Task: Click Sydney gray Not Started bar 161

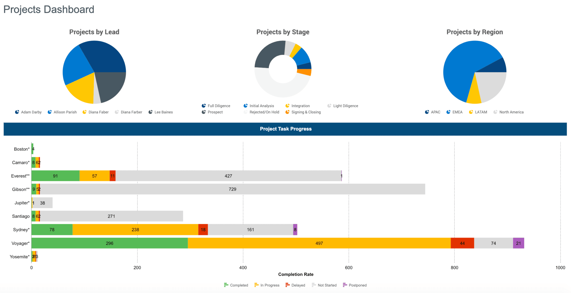Action: [250, 229]
